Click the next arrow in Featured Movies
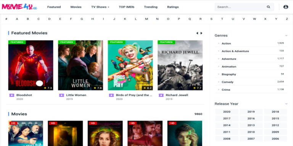The width and height of the screenshot is (293, 146). [201, 33]
